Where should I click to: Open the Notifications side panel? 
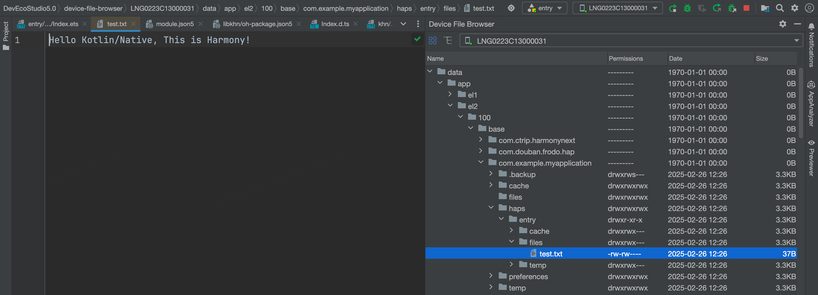(x=811, y=45)
